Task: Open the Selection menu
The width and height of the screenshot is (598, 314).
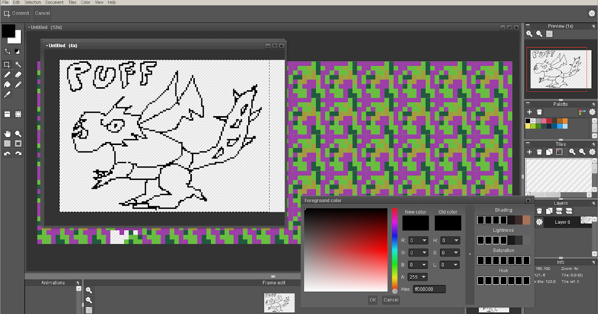Action: 33,2
